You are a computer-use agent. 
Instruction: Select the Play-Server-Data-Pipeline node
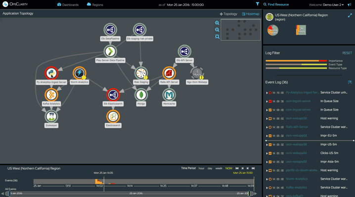[x=110, y=51]
